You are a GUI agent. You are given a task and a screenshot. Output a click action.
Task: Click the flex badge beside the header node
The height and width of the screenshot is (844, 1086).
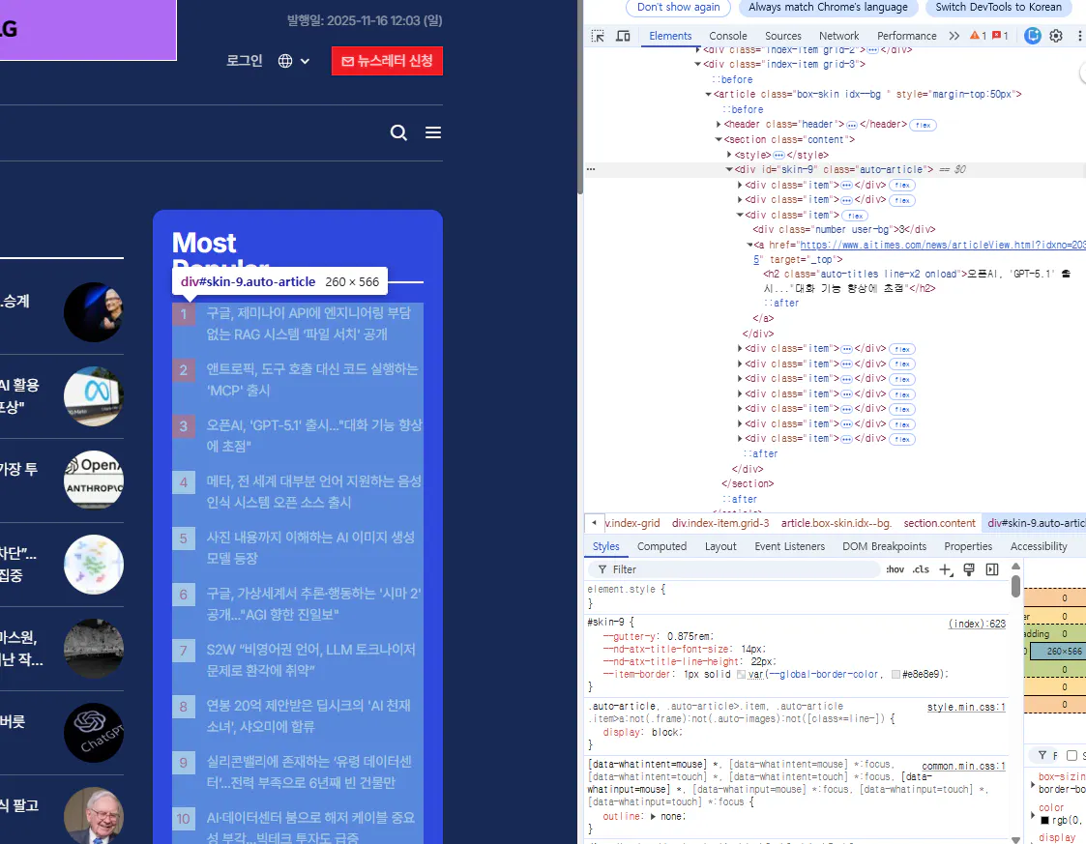click(x=923, y=126)
